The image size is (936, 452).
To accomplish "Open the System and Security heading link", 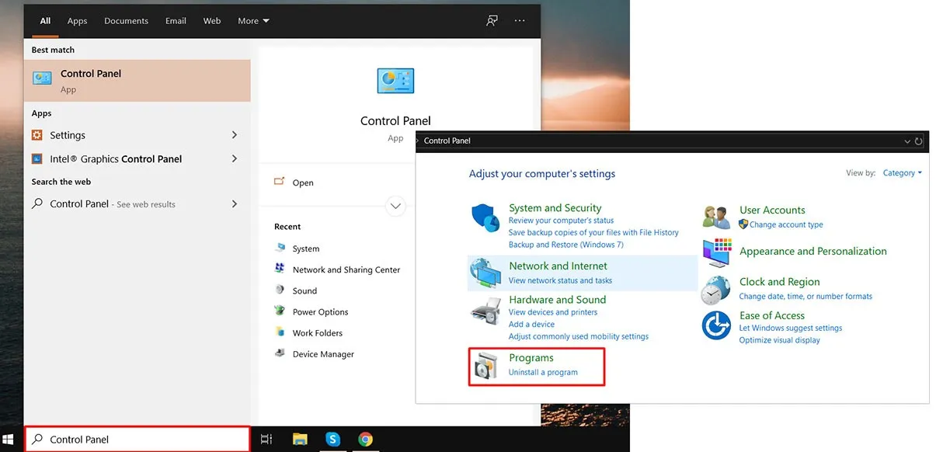I will 555,208.
